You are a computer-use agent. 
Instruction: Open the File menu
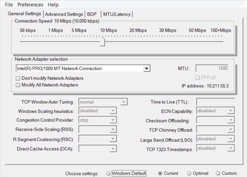click(x=9, y=5)
